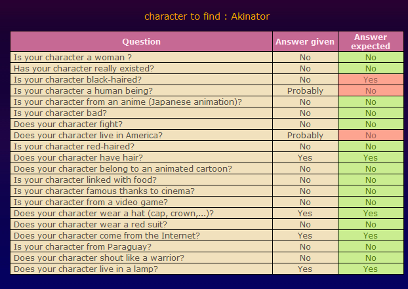Click the Question column header
Image resolution: width=408 pixels, height=289 pixels.
141,41
